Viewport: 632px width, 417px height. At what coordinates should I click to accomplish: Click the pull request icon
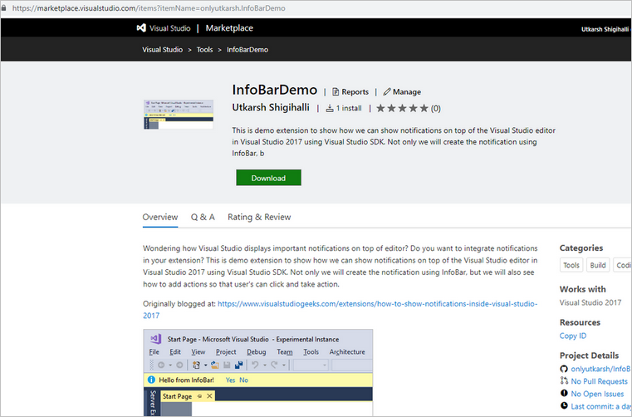(564, 380)
